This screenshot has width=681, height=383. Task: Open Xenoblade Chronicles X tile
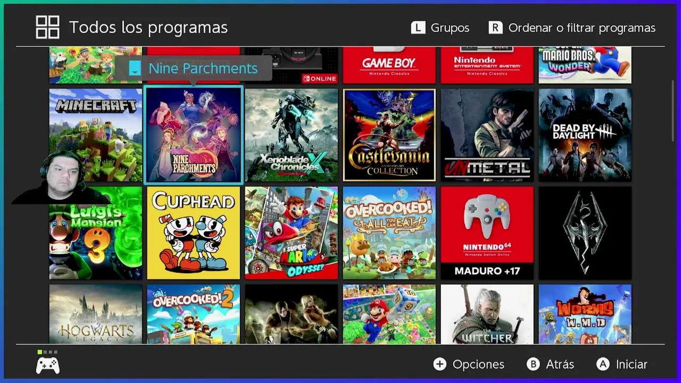pyautogui.click(x=292, y=135)
